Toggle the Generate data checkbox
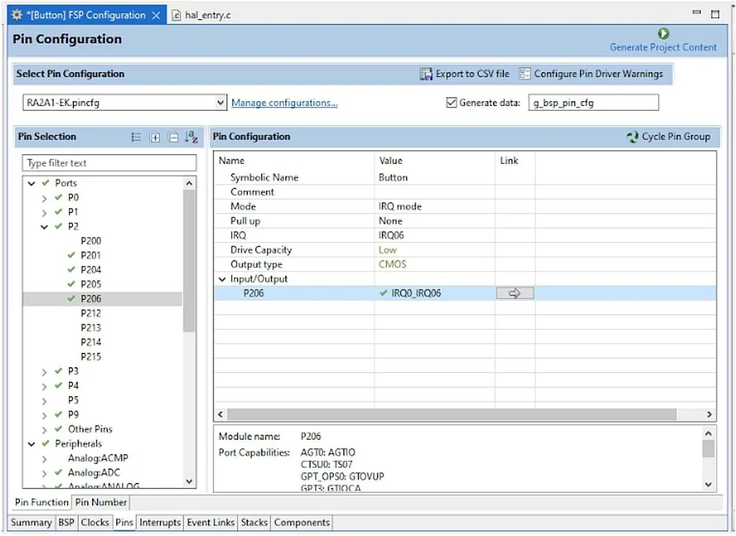Viewport: 736px width, 536px height. 451,103
